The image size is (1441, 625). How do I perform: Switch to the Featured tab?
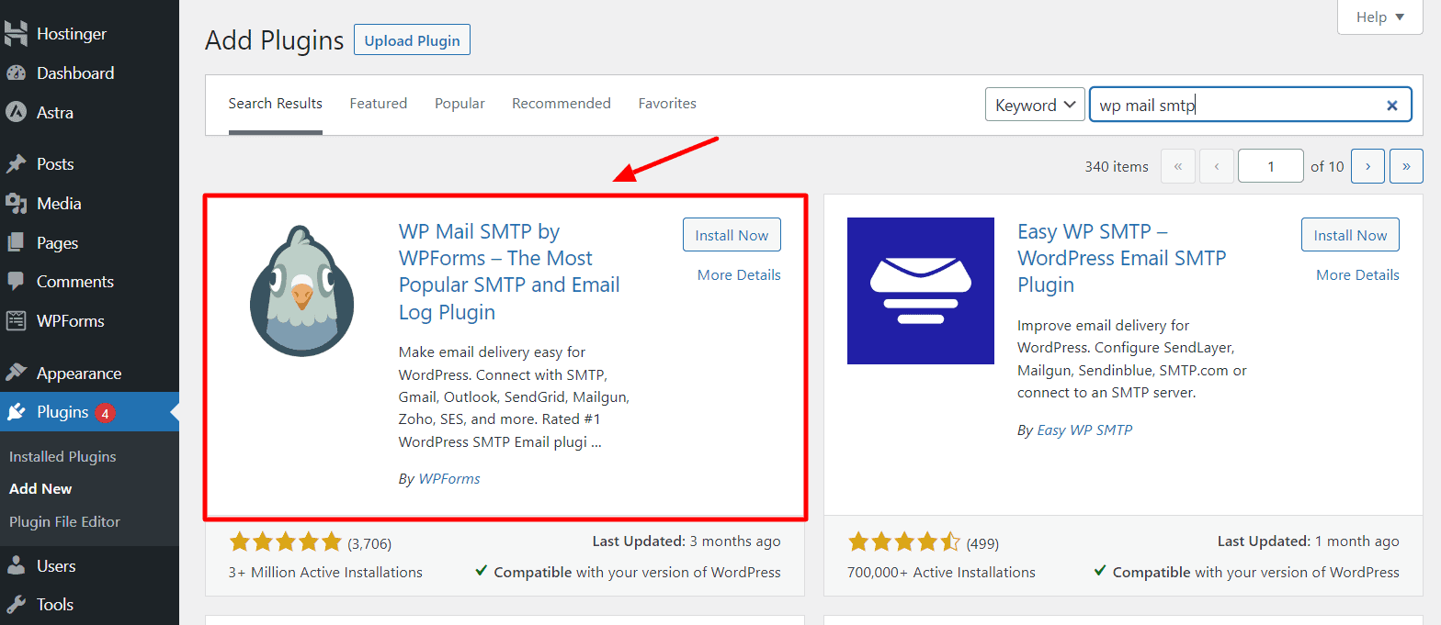[378, 104]
